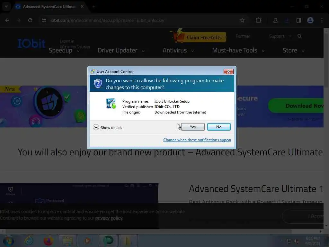Open Change when these notifications appear link
The image size is (329, 247).
tap(197, 140)
